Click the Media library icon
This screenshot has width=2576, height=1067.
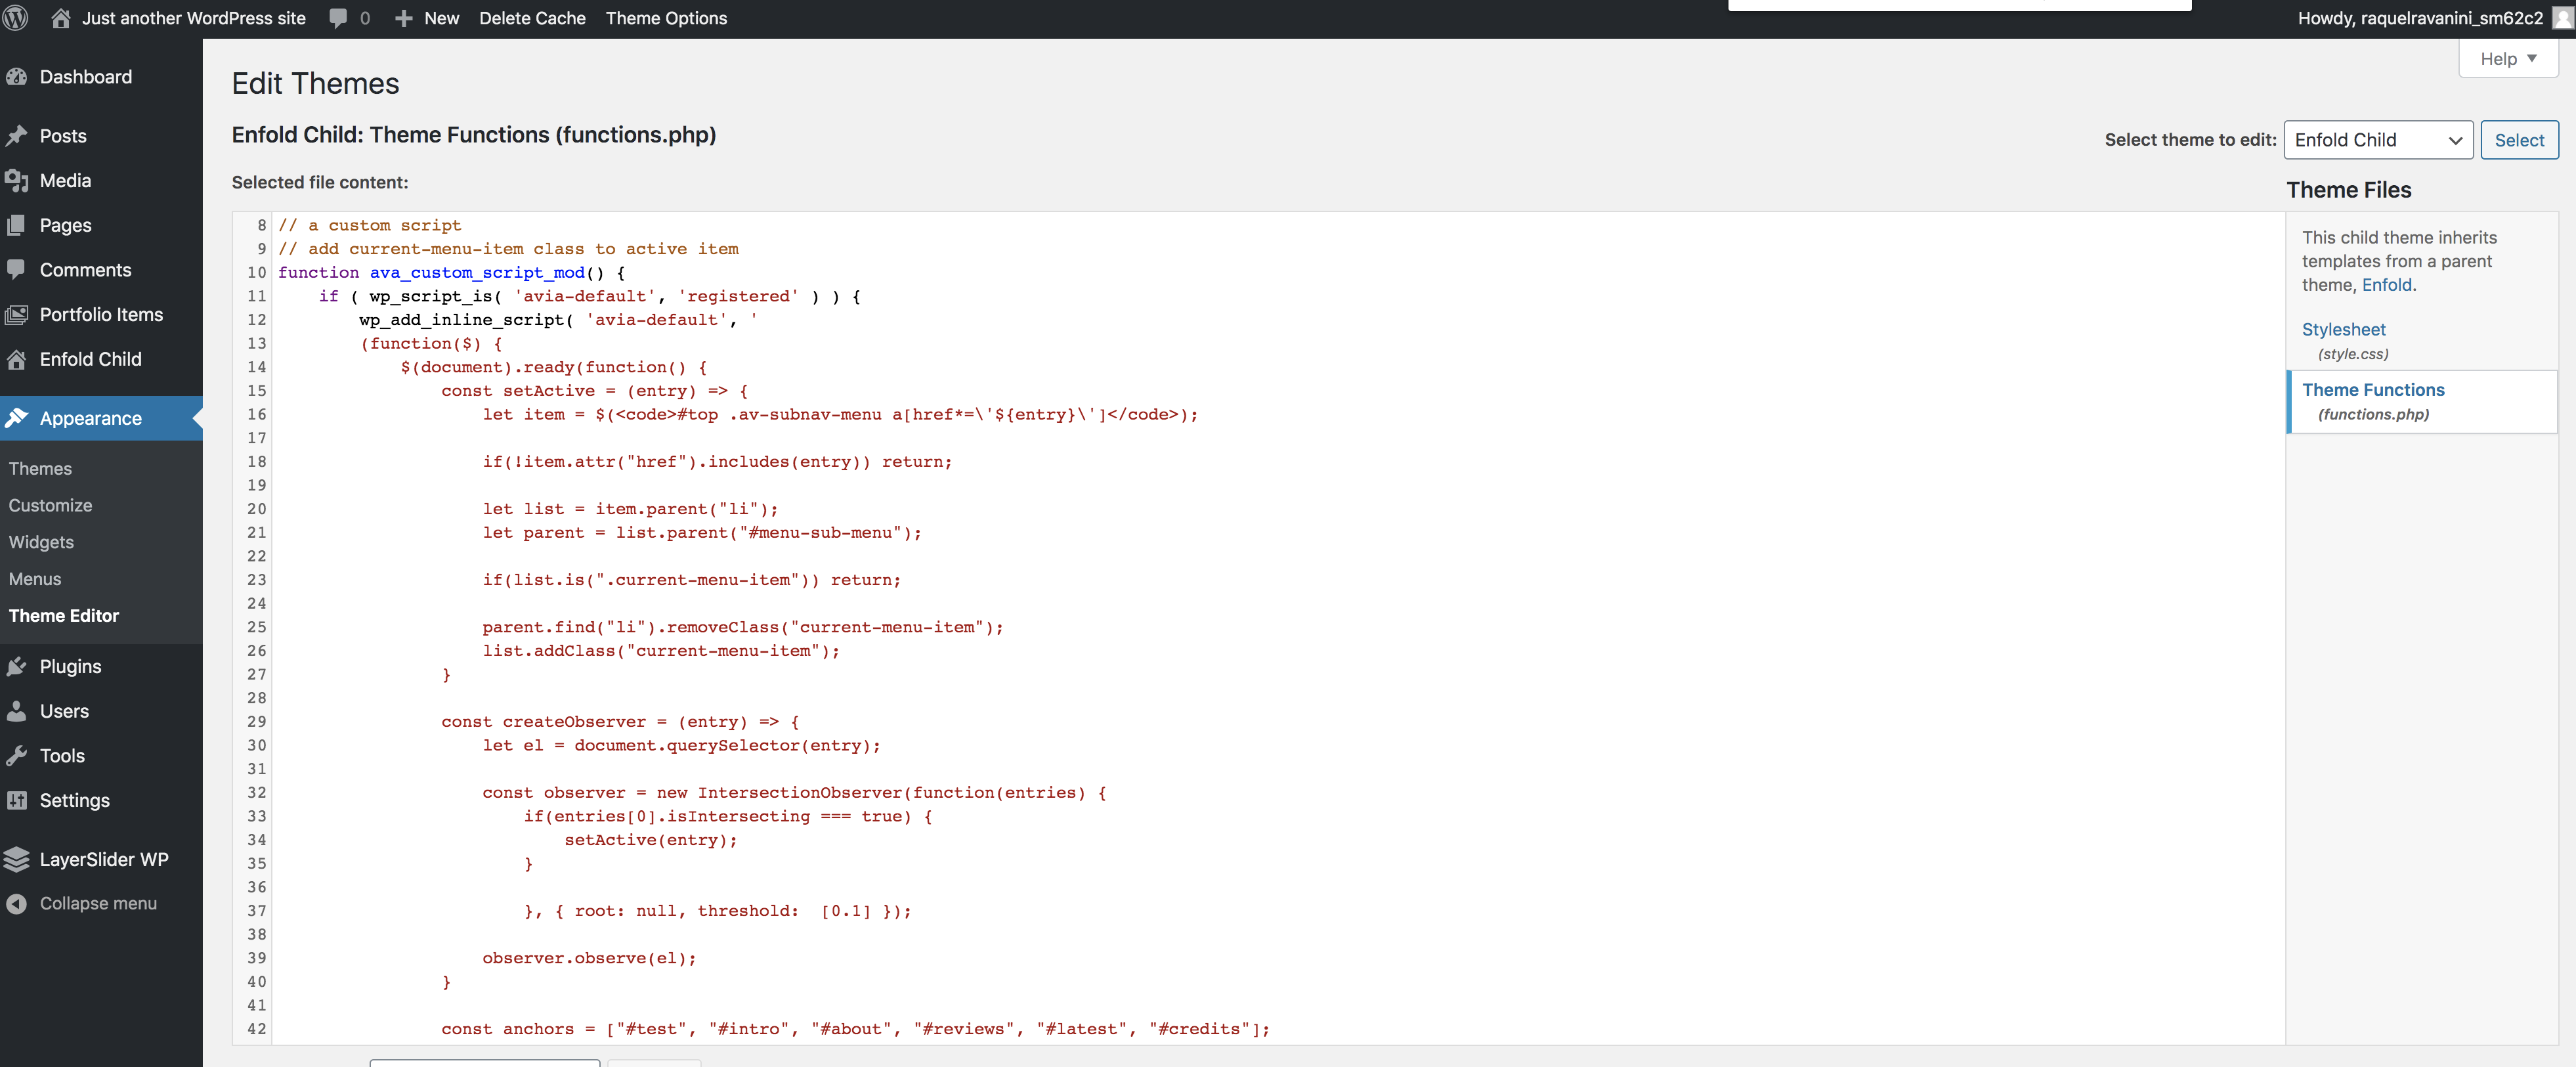coord(17,181)
